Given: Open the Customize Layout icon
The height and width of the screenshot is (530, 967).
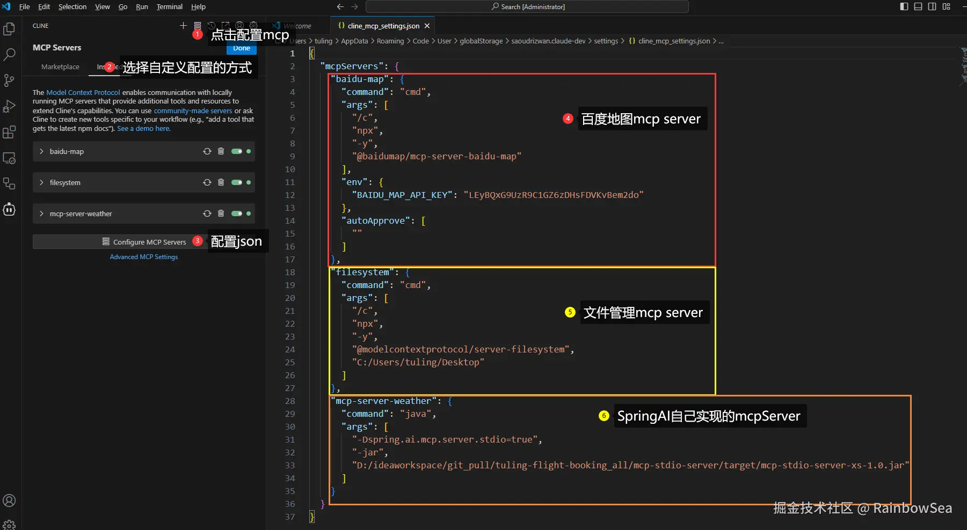Looking at the screenshot, I should 946,6.
